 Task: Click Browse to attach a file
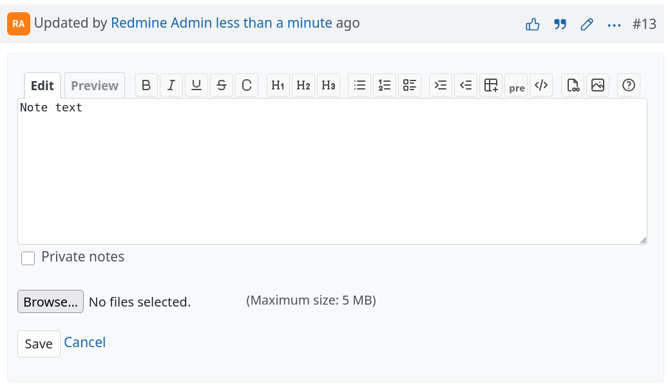point(50,301)
